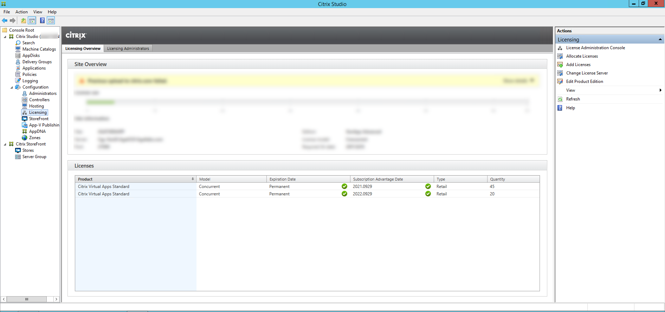Open the Help menu in menu bar
Image resolution: width=665 pixels, height=312 pixels.
point(52,12)
